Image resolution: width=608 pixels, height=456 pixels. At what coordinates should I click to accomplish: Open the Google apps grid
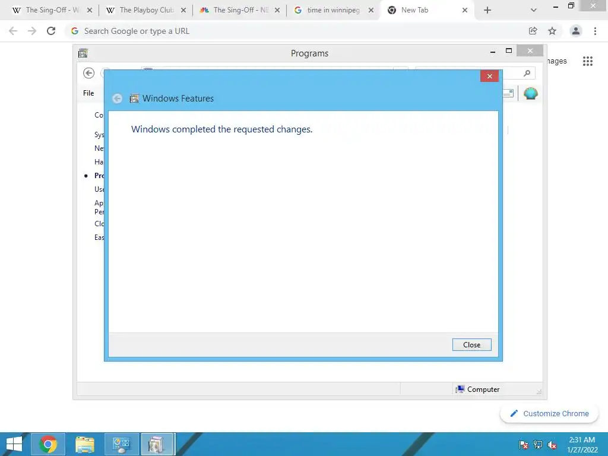tap(587, 61)
